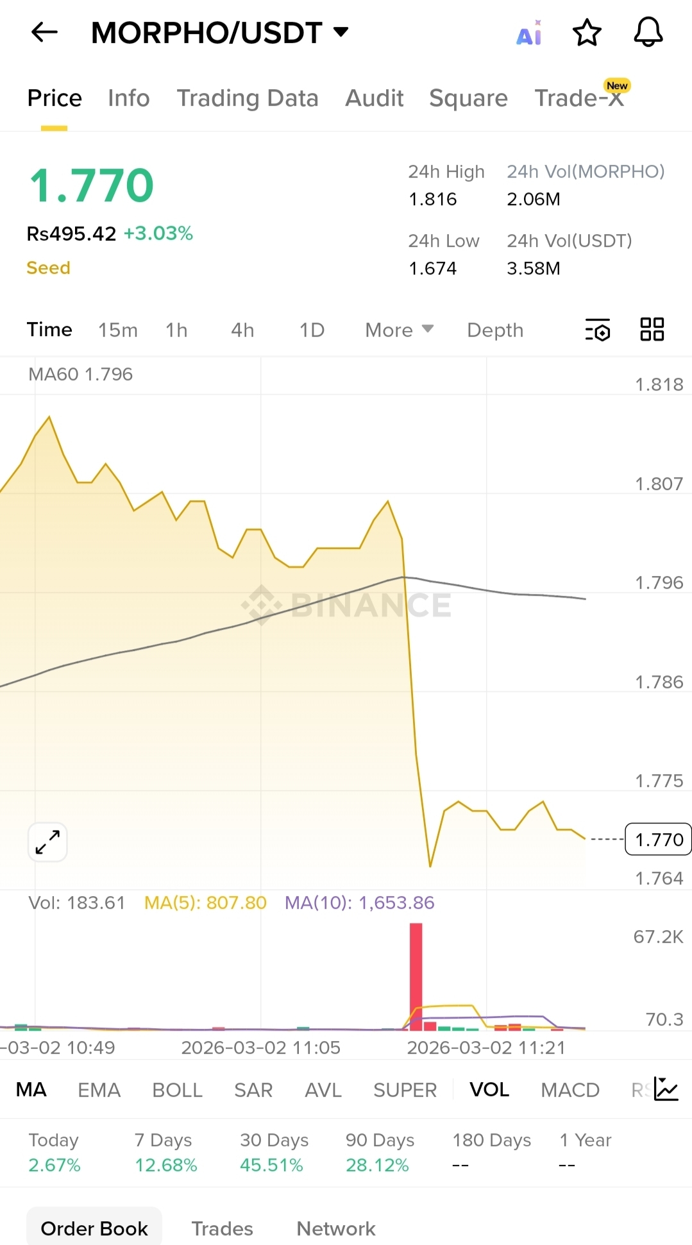692x1245 pixels.
Task: Open price alert bell icon
Action: pyautogui.click(x=648, y=32)
